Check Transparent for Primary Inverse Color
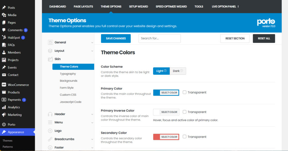This screenshot has width=288, height=151. pos(184,112)
